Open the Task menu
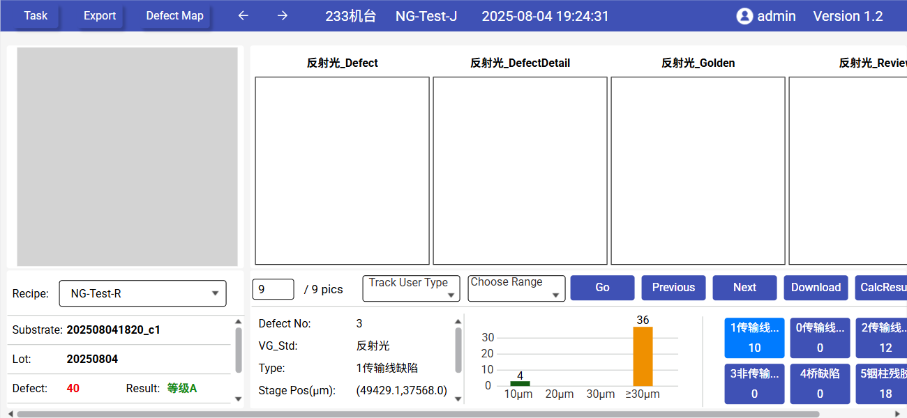This screenshot has height=418, width=907. [x=36, y=16]
